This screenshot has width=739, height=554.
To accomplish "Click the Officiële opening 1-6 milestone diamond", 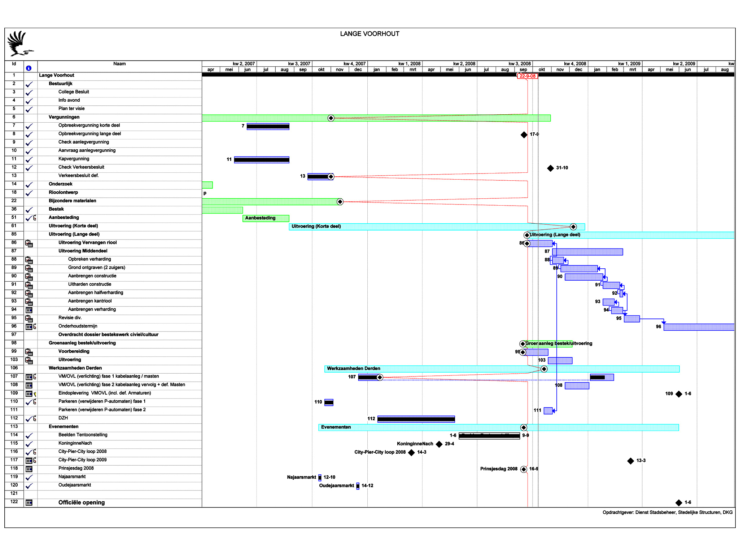I will [679, 502].
